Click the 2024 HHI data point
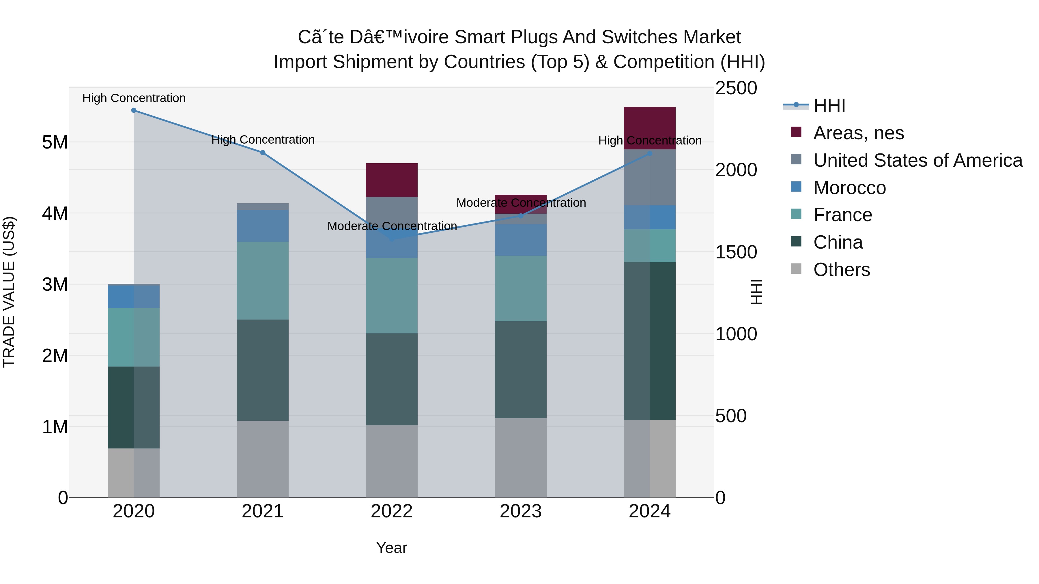Image resolution: width=1039 pixels, height=584 pixels. click(649, 153)
